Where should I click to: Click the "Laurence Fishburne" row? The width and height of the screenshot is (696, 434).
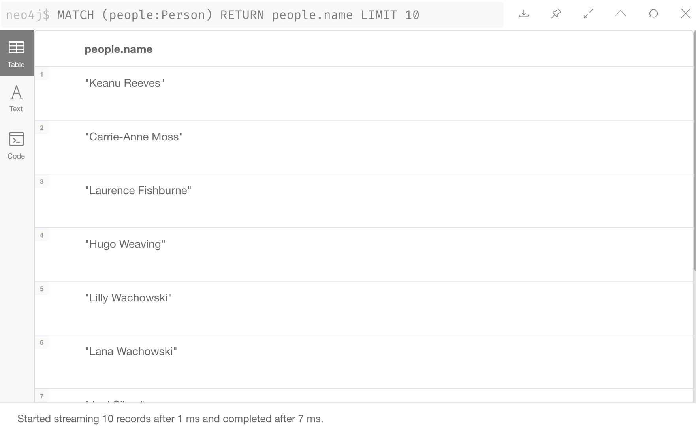[x=138, y=191]
